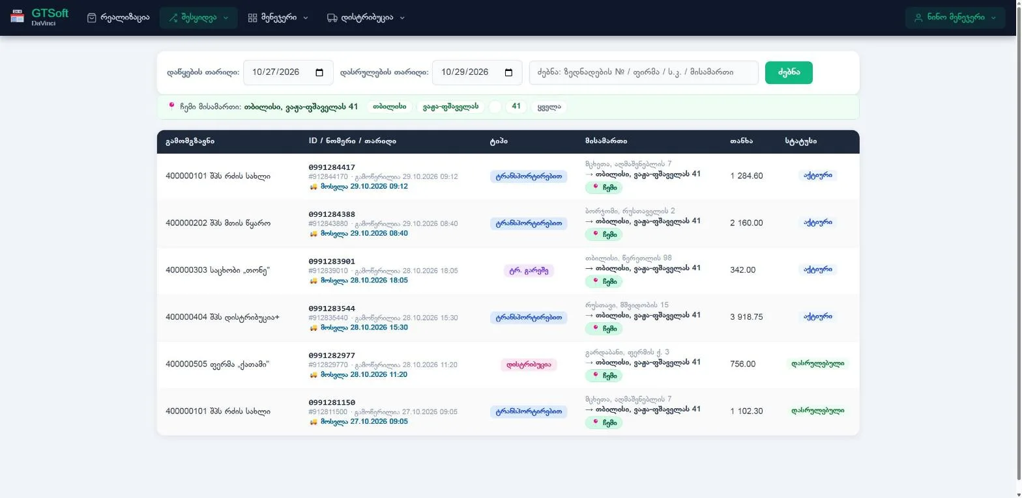This screenshot has width=1022, height=498.
Task: Click the ტრ. გარეშე type badge
Action: [x=529, y=271]
